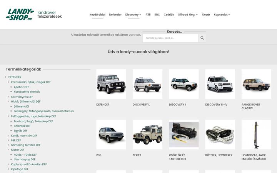Click the CSÖRLŐK ÉS TARTOZÉKOK title
This screenshot has width=277, height=173.
[177, 157]
